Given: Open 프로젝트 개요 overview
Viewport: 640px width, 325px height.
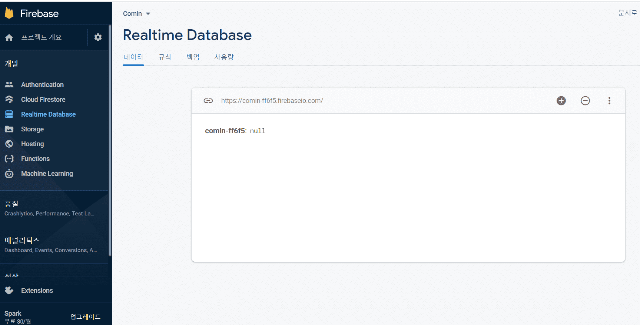Looking at the screenshot, I should [x=41, y=37].
